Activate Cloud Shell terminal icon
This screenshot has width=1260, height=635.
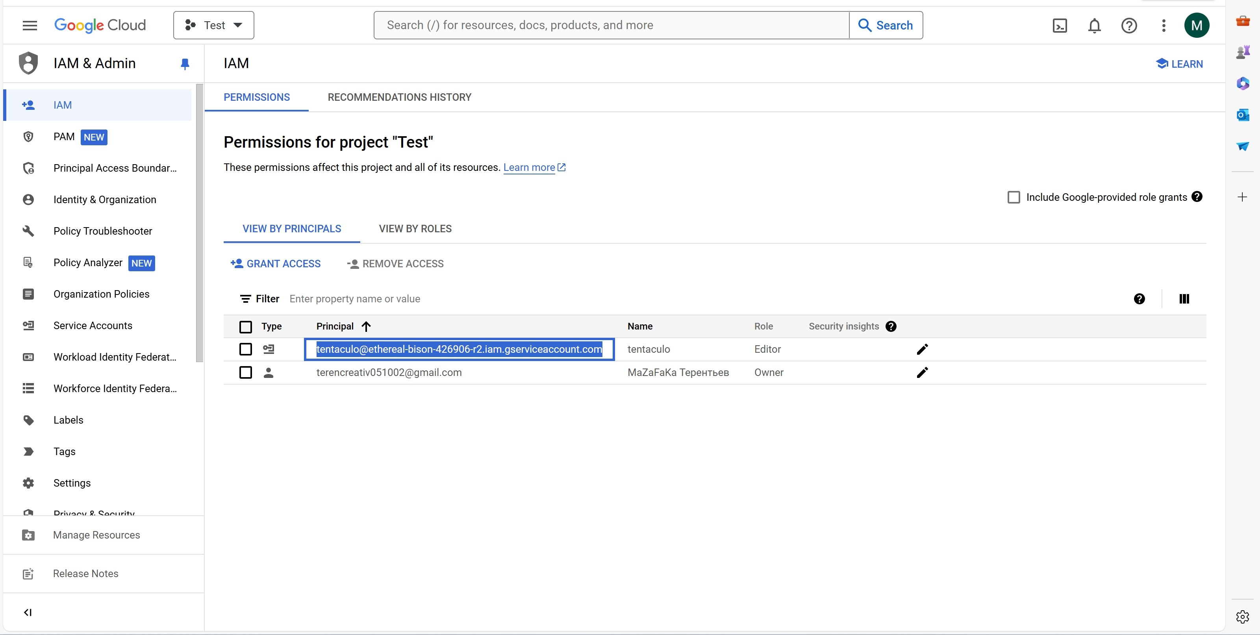point(1060,26)
